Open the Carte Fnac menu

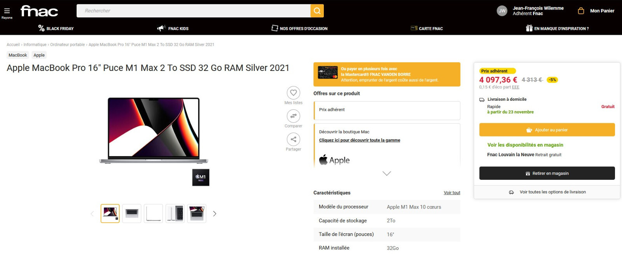point(426,28)
